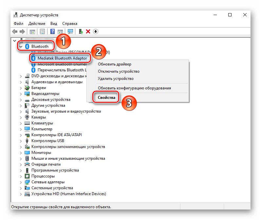
Task: Select Компьютер category row
Action: [42, 129]
